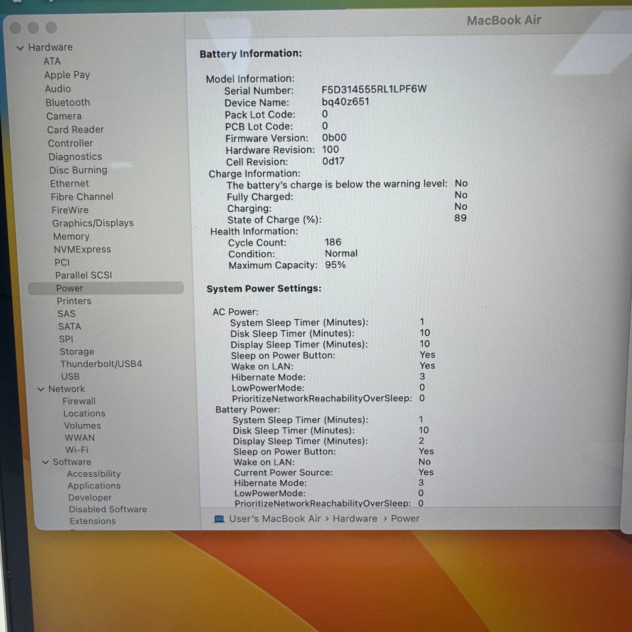Screen dimensions: 632x632
Task: Select Fibre Channel entry
Action: coord(82,197)
